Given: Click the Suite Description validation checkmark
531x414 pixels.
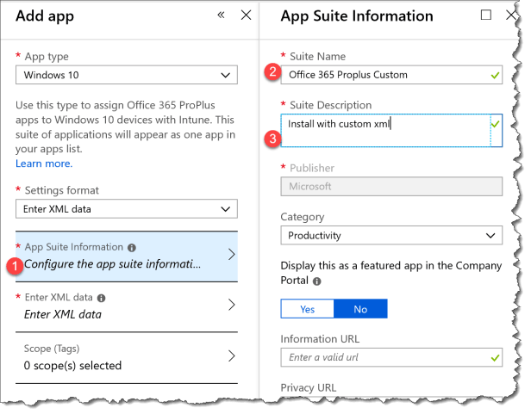Looking at the screenshot, I should [x=495, y=124].
